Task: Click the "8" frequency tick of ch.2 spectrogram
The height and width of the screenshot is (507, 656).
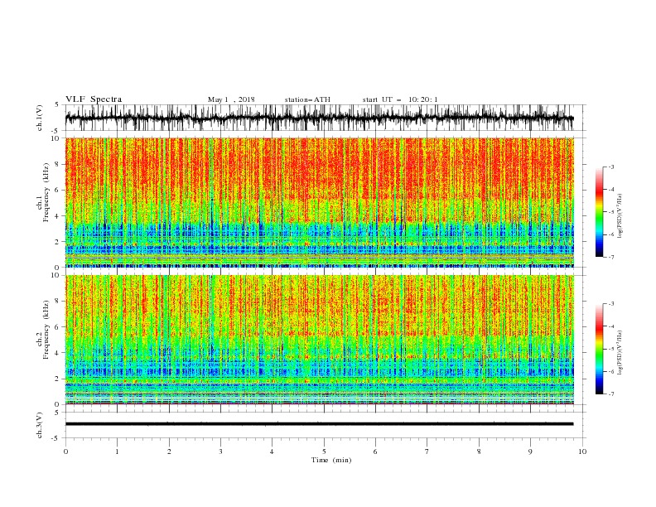Action: 58,302
